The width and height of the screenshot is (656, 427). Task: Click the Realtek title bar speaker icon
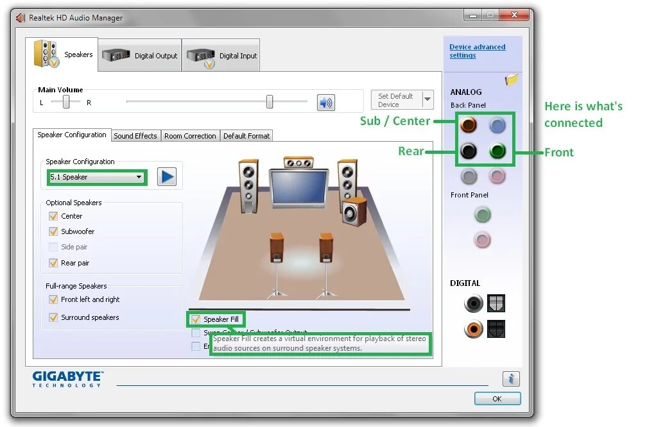tap(21, 18)
